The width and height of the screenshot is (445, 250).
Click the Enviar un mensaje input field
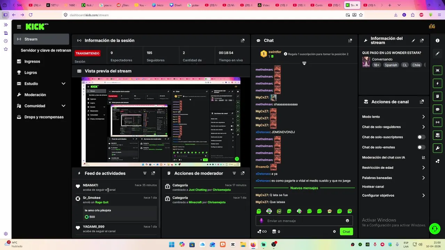[304, 221]
